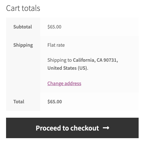Select the Flat rate shipping text
The image size is (145, 150).
point(56,45)
